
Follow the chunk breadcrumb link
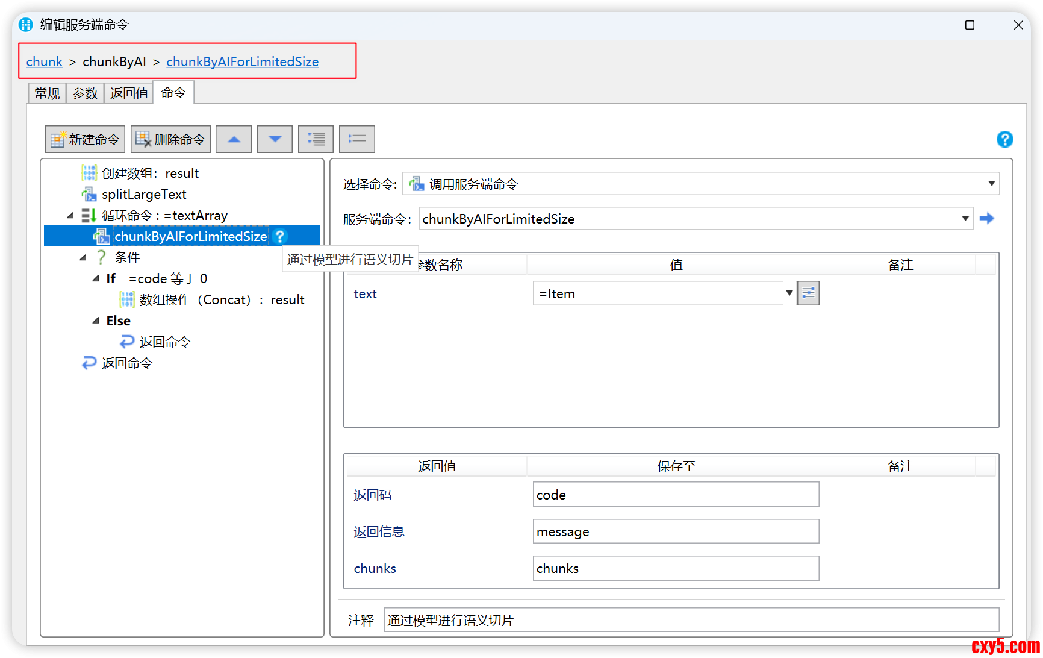pyautogui.click(x=44, y=61)
